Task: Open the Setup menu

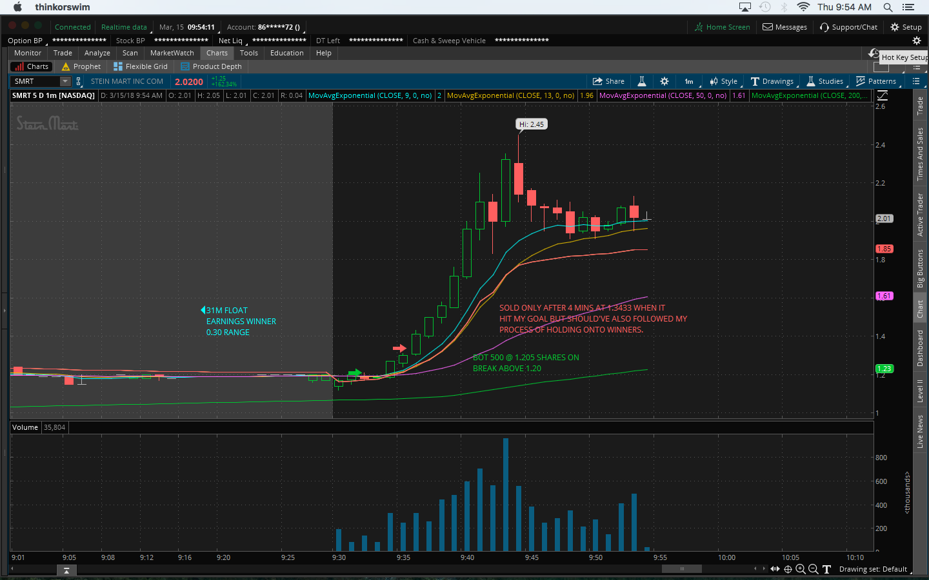Action: tap(906, 27)
